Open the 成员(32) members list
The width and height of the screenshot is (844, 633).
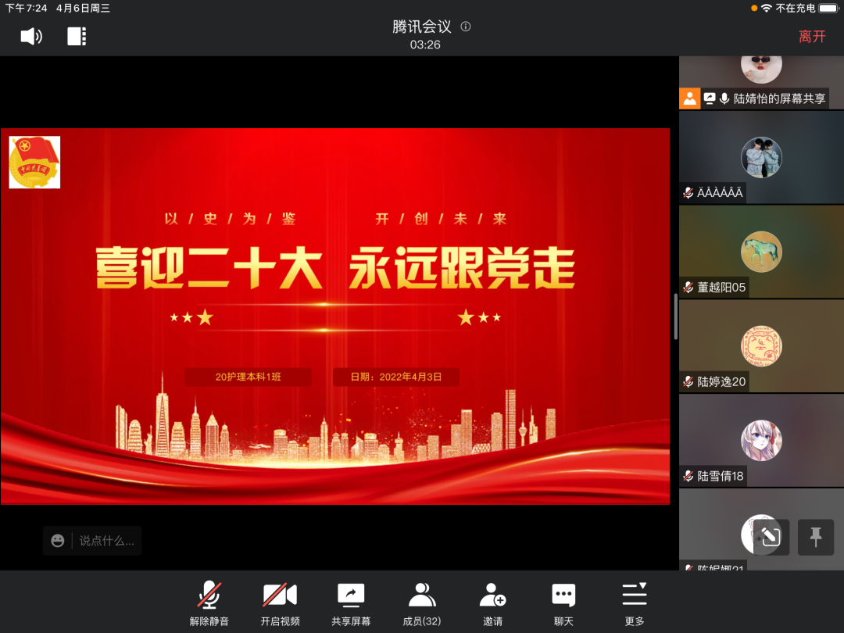[x=422, y=602]
